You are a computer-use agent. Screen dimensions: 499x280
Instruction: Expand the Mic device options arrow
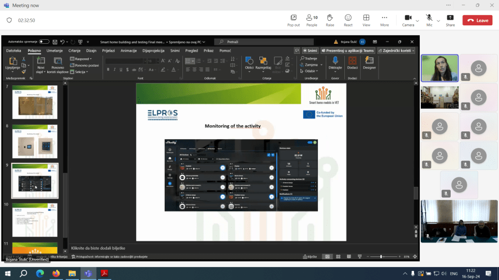(438, 21)
